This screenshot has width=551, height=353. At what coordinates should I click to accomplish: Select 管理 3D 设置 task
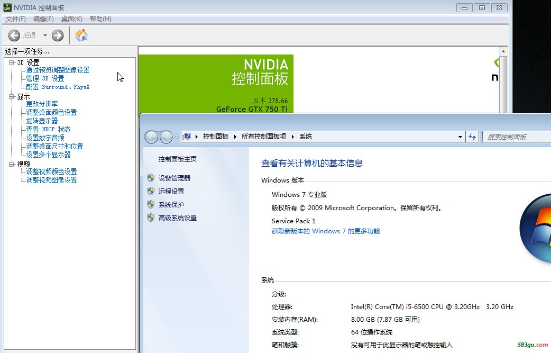pyautogui.click(x=45, y=78)
